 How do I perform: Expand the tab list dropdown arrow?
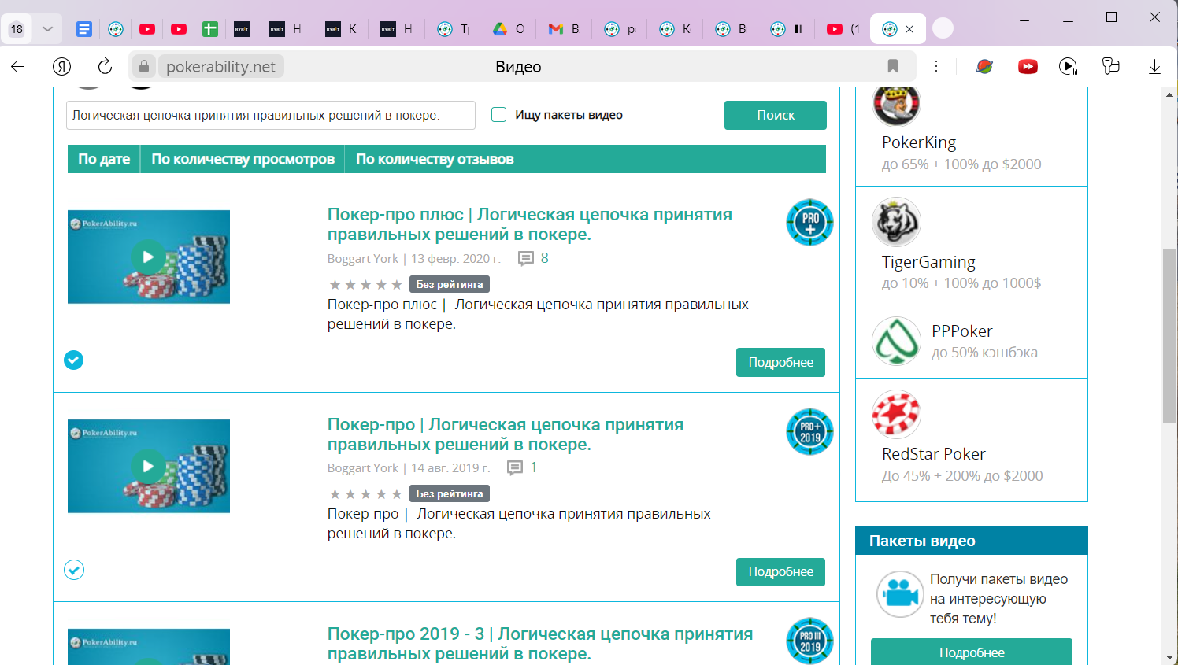(47, 29)
